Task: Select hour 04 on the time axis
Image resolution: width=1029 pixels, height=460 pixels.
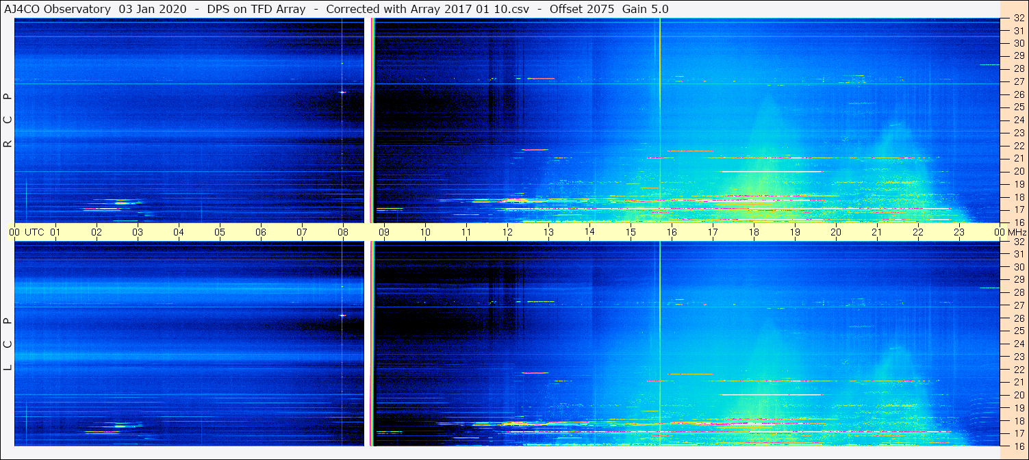Action: (x=179, y=232)
